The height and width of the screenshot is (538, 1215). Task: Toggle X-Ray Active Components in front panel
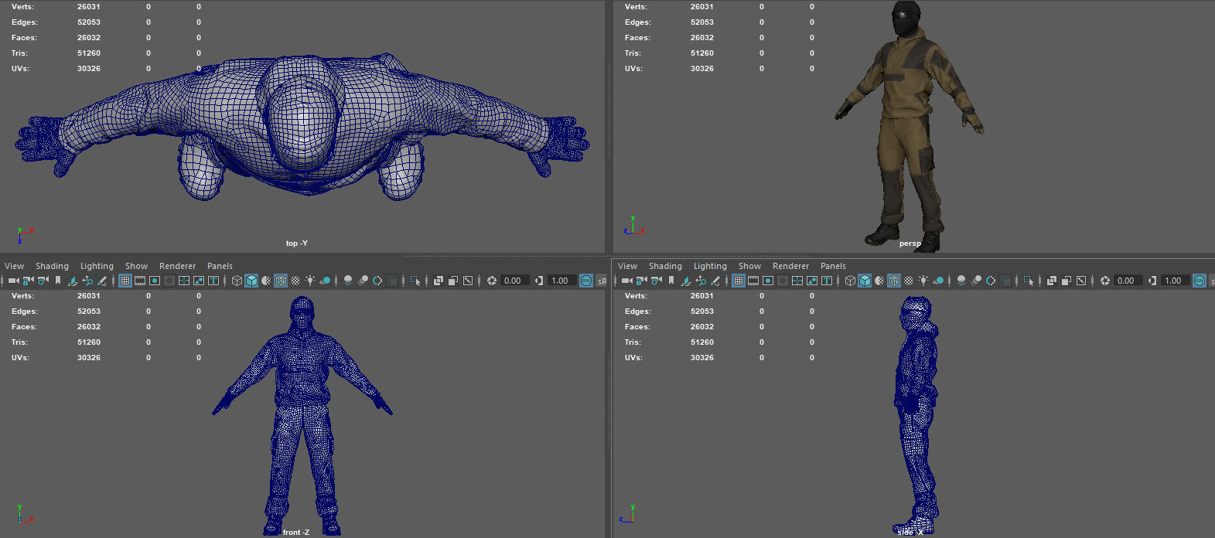tap(453, 281)
